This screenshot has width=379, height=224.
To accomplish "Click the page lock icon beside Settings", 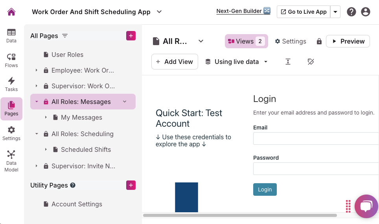I will coord(319,41).
